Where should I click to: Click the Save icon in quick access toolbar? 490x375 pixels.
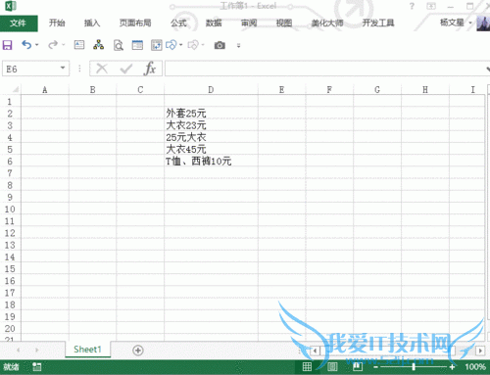pos(7,45)
